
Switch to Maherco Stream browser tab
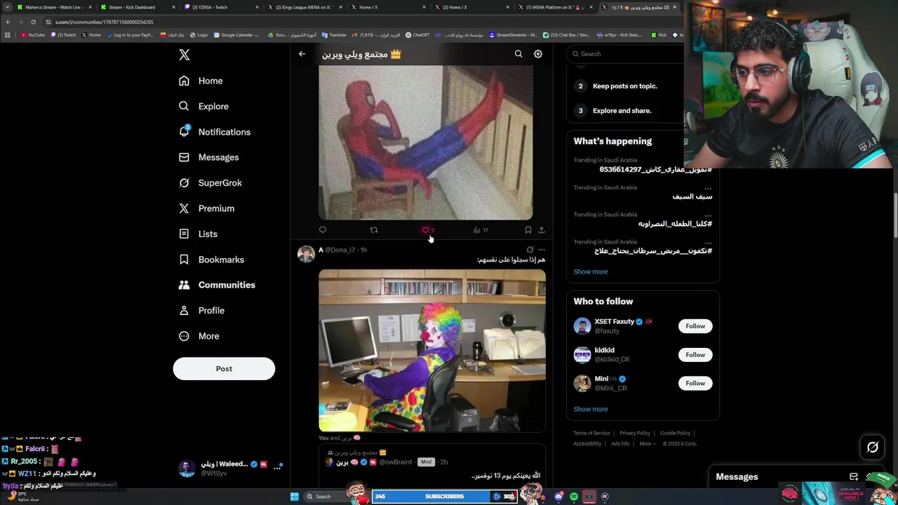pos(54,7)
